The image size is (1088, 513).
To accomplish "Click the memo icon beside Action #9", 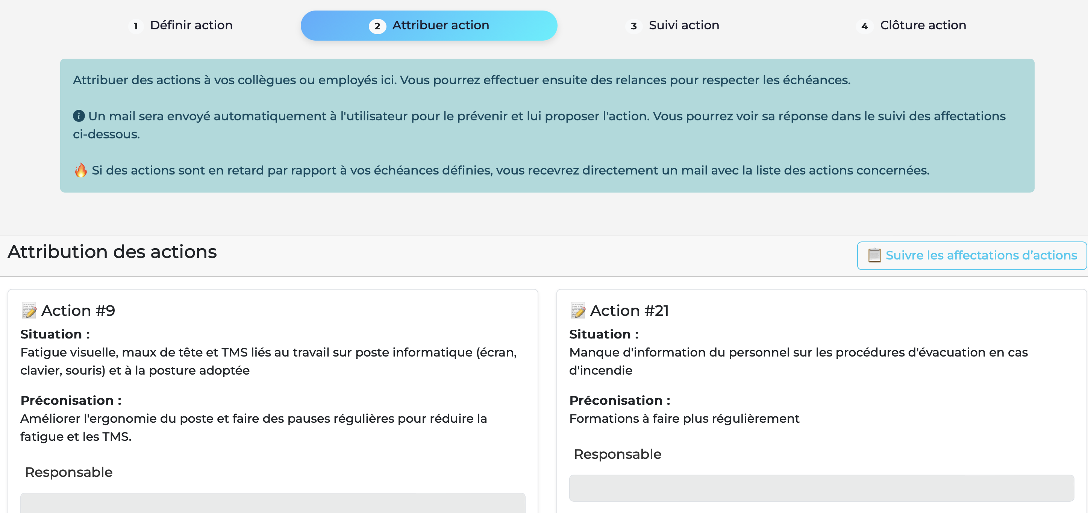I will tap(29, 311).
